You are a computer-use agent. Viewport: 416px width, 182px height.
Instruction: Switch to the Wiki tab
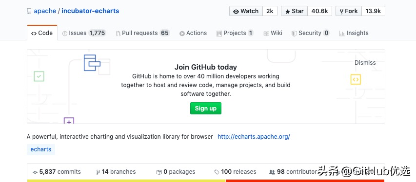click(x=273, y=33)
